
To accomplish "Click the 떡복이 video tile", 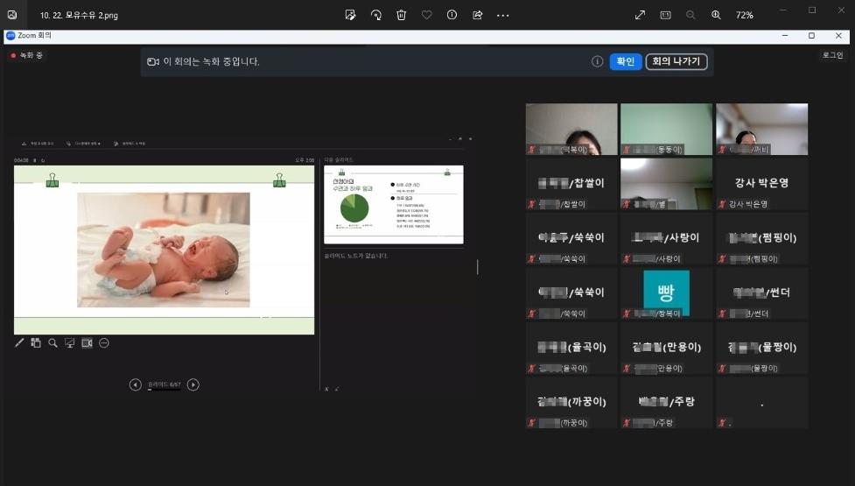I will coord(571,130).
